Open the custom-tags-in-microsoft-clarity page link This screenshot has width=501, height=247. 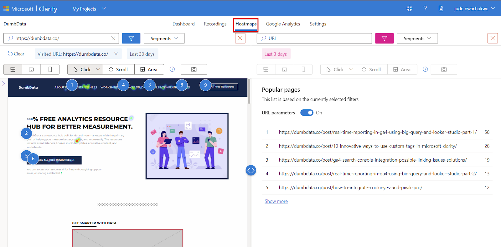coord(368,146)
